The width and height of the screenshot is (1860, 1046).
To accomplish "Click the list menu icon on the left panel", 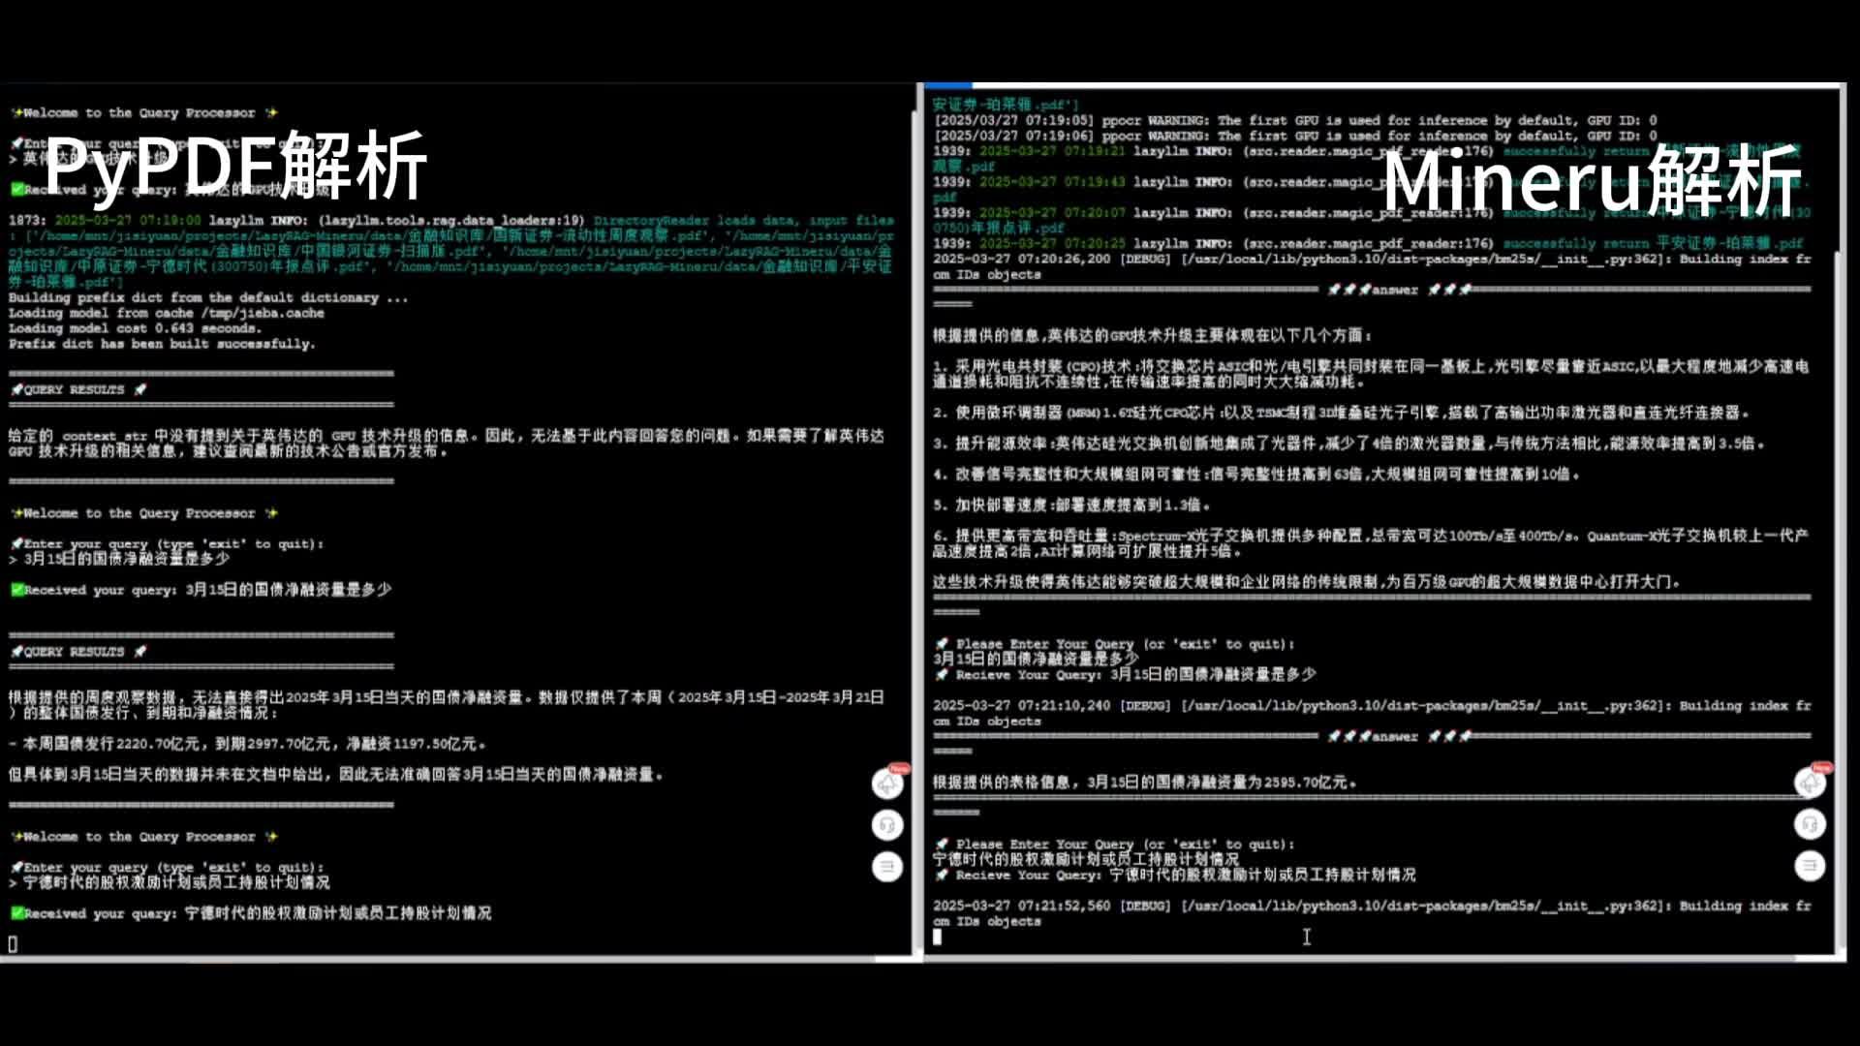I will pyautogui.click(x=888, y=867).
